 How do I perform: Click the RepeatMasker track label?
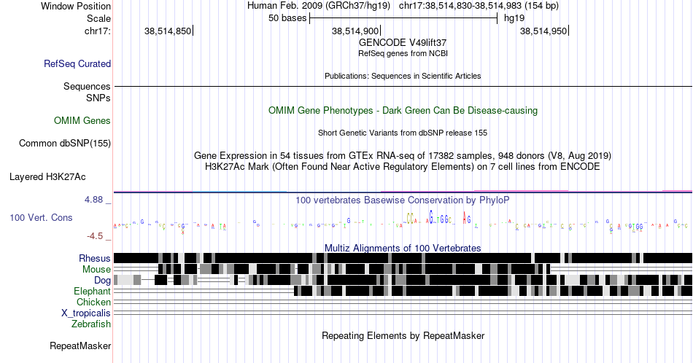80,346
